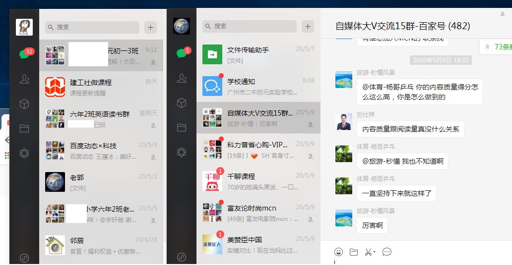
Task: Click the message 内容质量跟阅读量真没什么关系
Action: click(x=410, y=129)
